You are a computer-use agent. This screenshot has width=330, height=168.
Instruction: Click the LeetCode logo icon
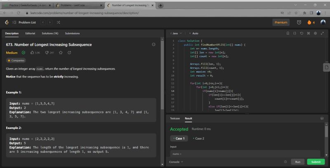[7, 22]
